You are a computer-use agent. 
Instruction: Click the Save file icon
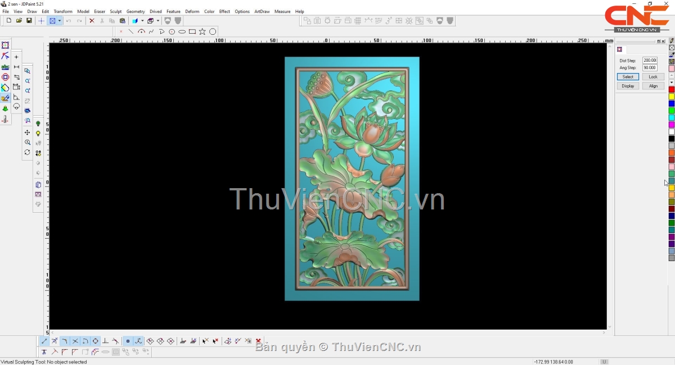[x=29, y=21]
